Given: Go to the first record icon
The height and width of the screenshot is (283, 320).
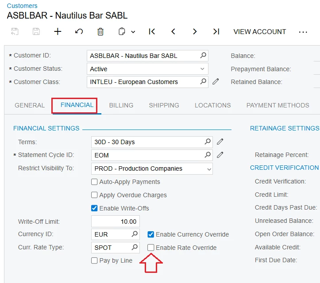Looking at the screenshot, I should pyautogui.click(x=152, y=31).
